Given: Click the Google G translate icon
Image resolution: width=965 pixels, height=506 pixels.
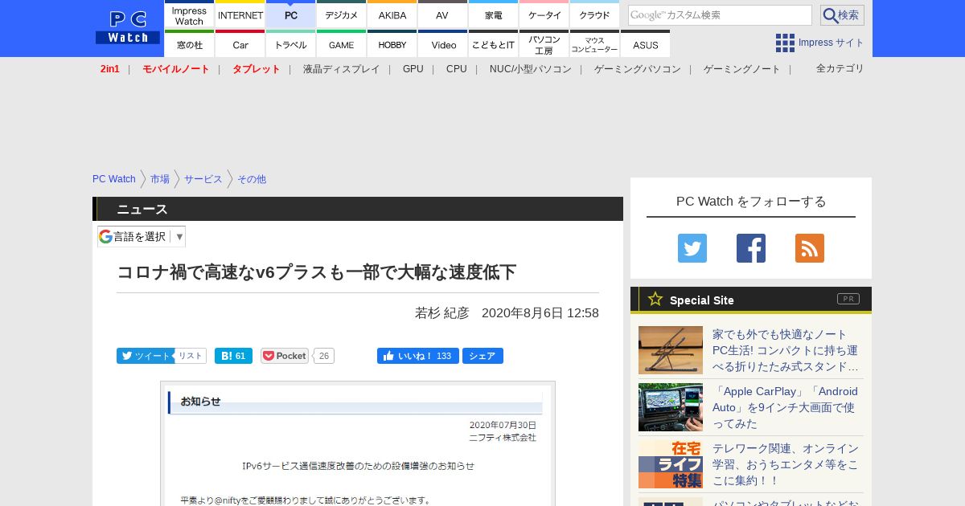Looking at the screenshot, I should [105, 236].
